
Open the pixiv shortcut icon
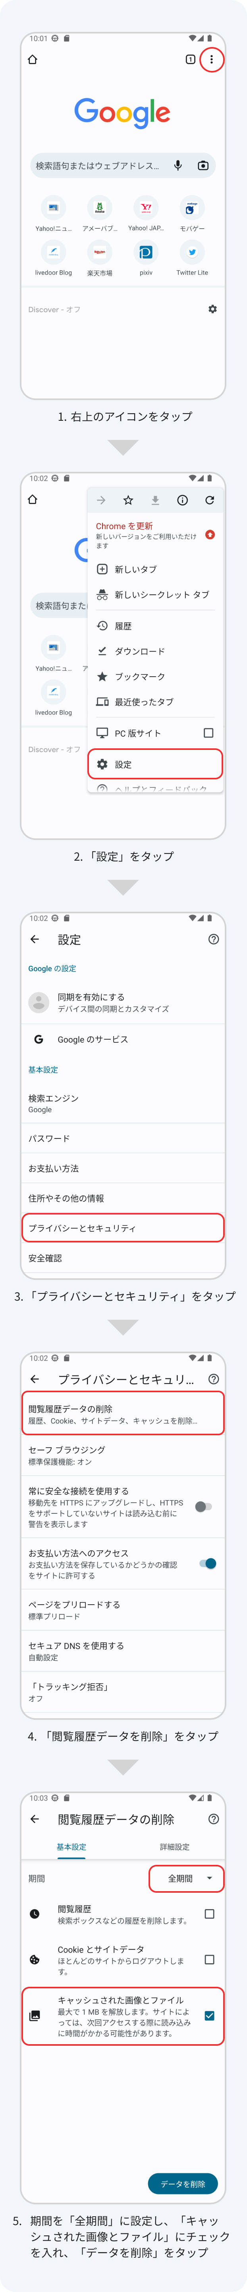coord(145,253)
